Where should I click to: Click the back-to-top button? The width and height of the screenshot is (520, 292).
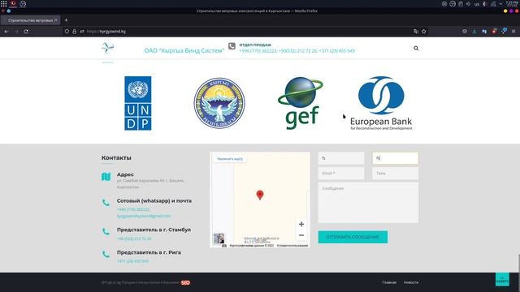click(x=502, y=279)
